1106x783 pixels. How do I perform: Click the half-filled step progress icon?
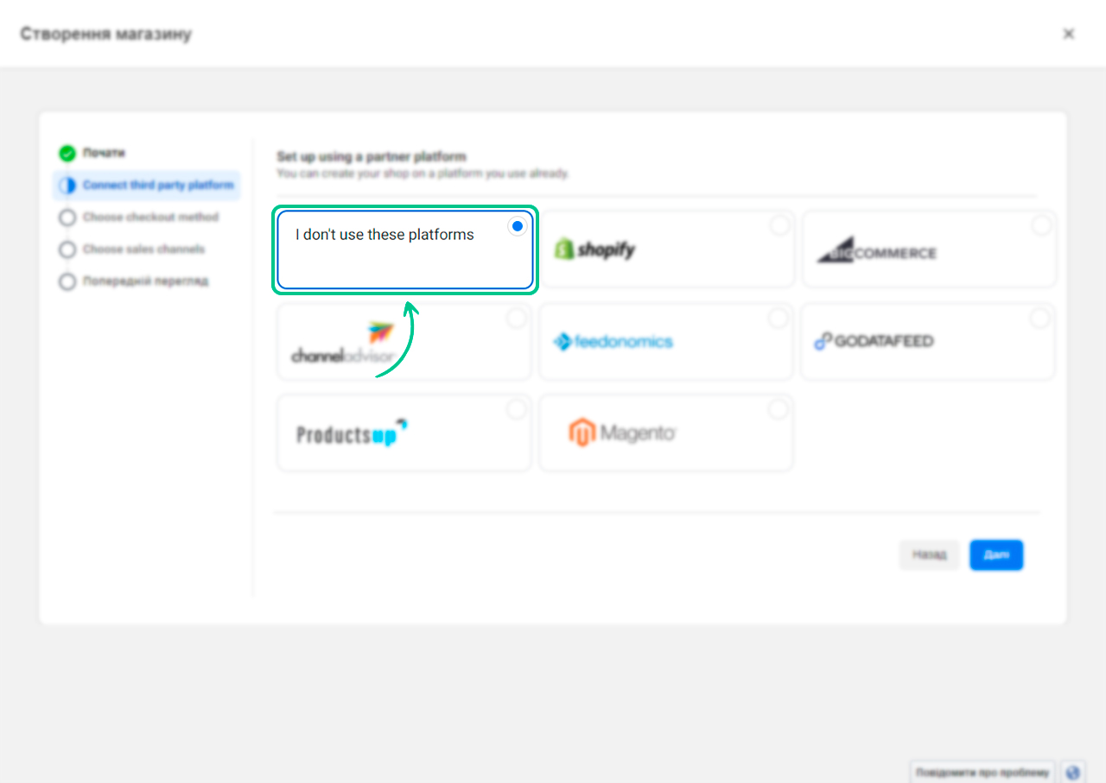point(67,186)
